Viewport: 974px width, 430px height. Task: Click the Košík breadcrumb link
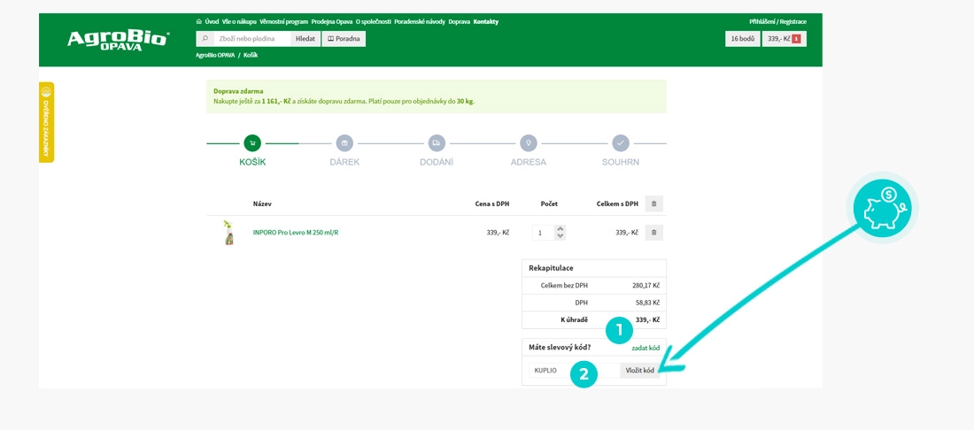pos(251,55)
